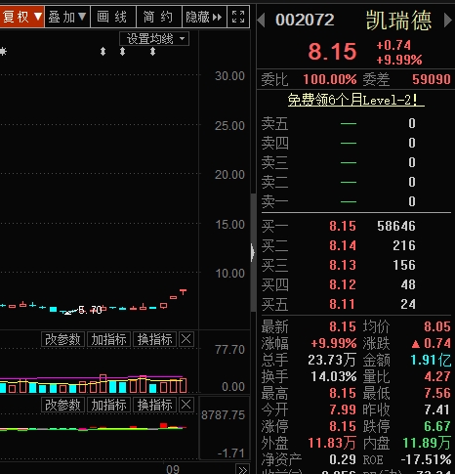Click the 卖一 row label
This screenshot has width=455, height=474.
tap(274, 201)
